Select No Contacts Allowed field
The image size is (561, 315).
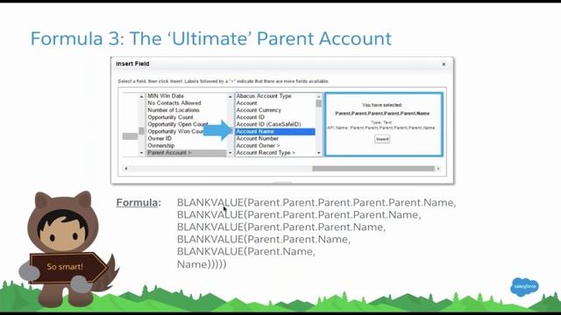pos(174,103)
